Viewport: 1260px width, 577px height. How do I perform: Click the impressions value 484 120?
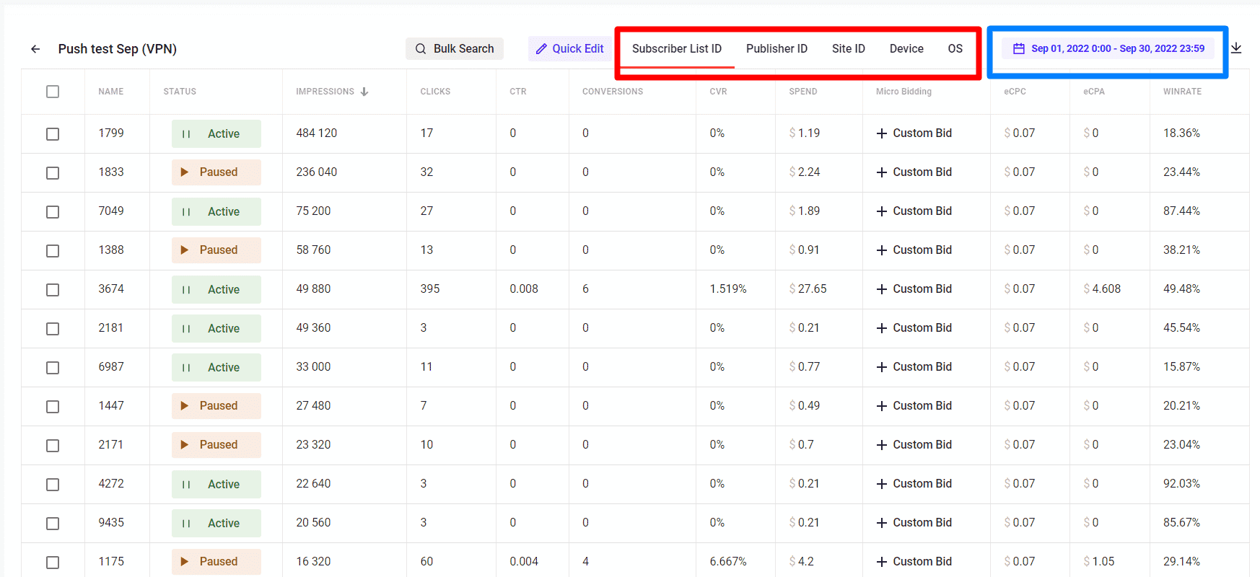coord(317,133)
